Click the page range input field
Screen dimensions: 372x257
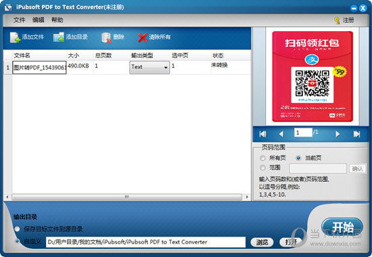pos(318,168)
